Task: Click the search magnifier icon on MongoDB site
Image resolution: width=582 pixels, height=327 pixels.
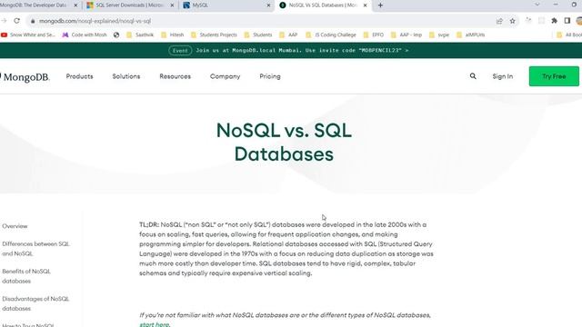Action: click(473, 76)
